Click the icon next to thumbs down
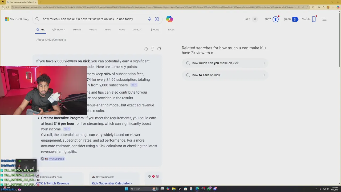 159,49
